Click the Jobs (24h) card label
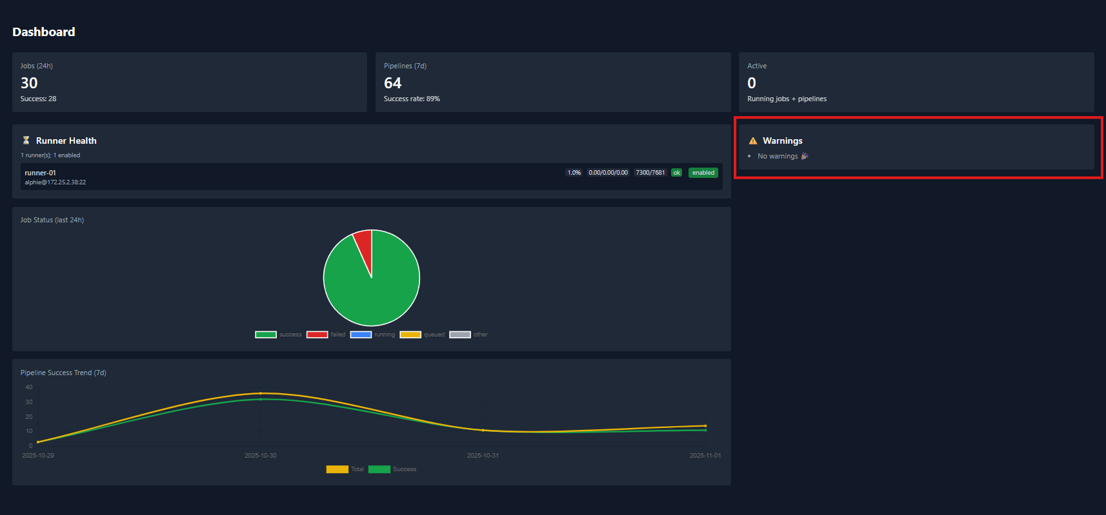The width and height of the screenshot is (1106, 515). (x=37, y=66)
